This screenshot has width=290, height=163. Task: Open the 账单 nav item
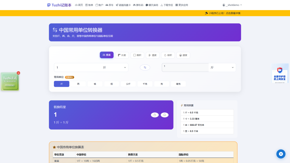[x=89, y=5]
